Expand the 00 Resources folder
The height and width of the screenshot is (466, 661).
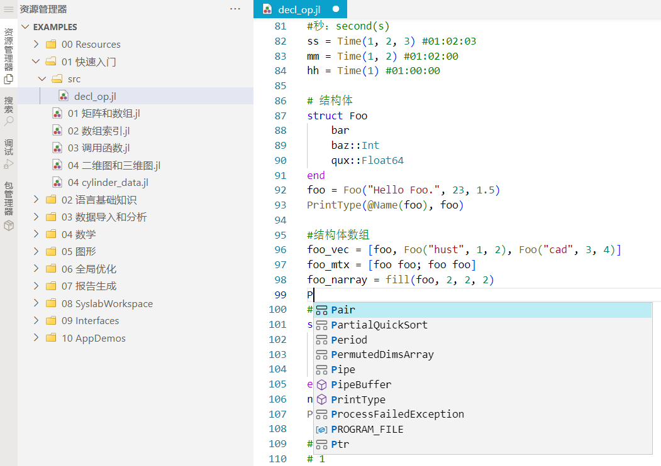coord(36,45)
